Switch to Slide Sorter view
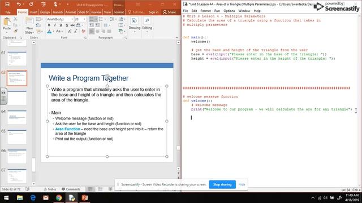This screenshot has width=362, height=203. [100, 189]
